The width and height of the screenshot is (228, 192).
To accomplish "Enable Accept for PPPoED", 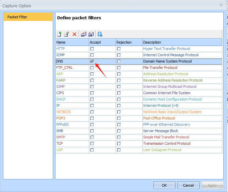I will click(92, 124).
